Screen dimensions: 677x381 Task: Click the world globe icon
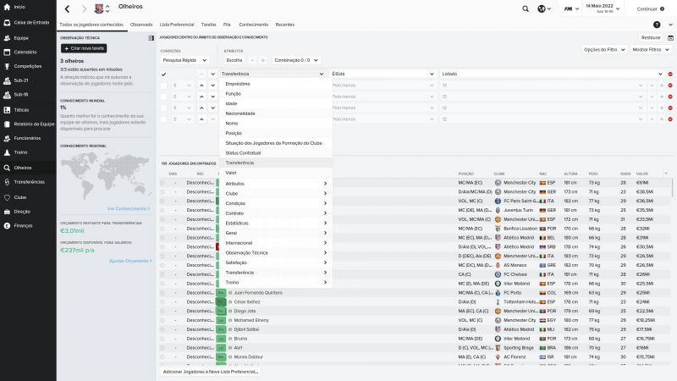(x=542, y=8)
